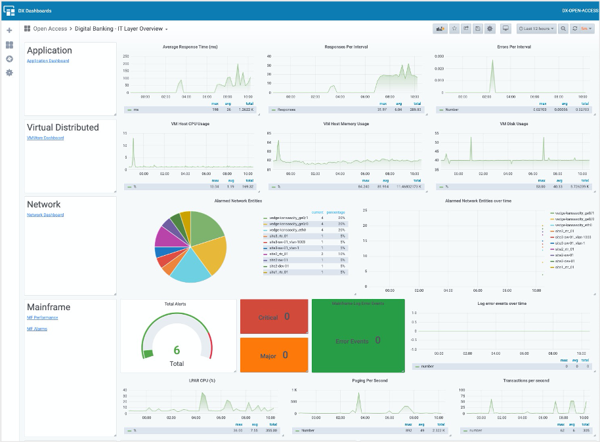Mark this dashboard as favorite with the star icon
The image size is (600, 442).
point(454,29)
